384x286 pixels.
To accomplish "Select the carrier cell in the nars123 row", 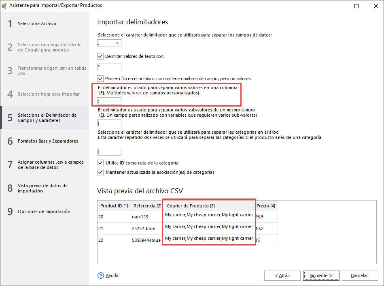I will (x=209, y=215).
